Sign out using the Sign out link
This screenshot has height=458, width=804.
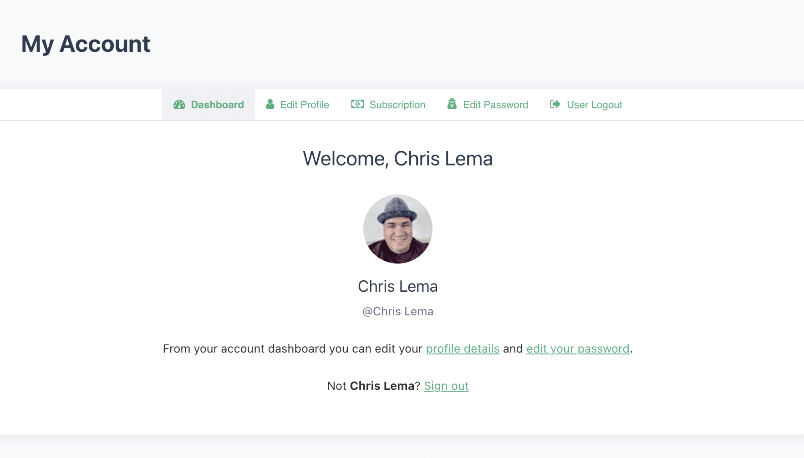pos(446,386)
